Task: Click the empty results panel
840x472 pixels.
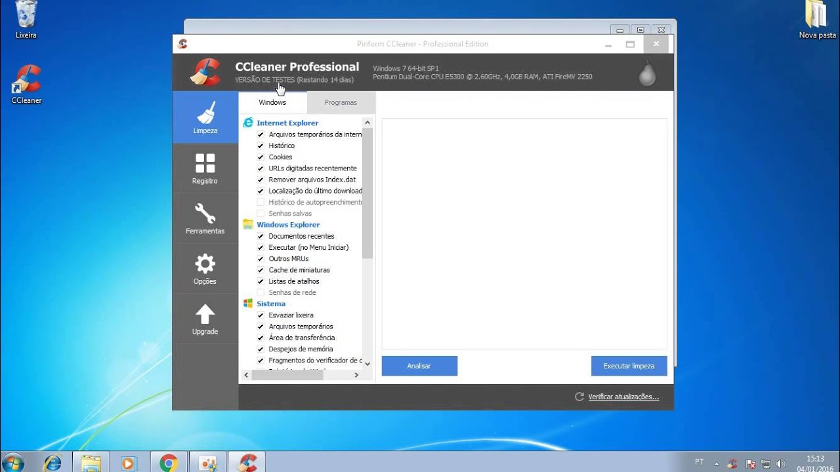Action: click(524, 233)
